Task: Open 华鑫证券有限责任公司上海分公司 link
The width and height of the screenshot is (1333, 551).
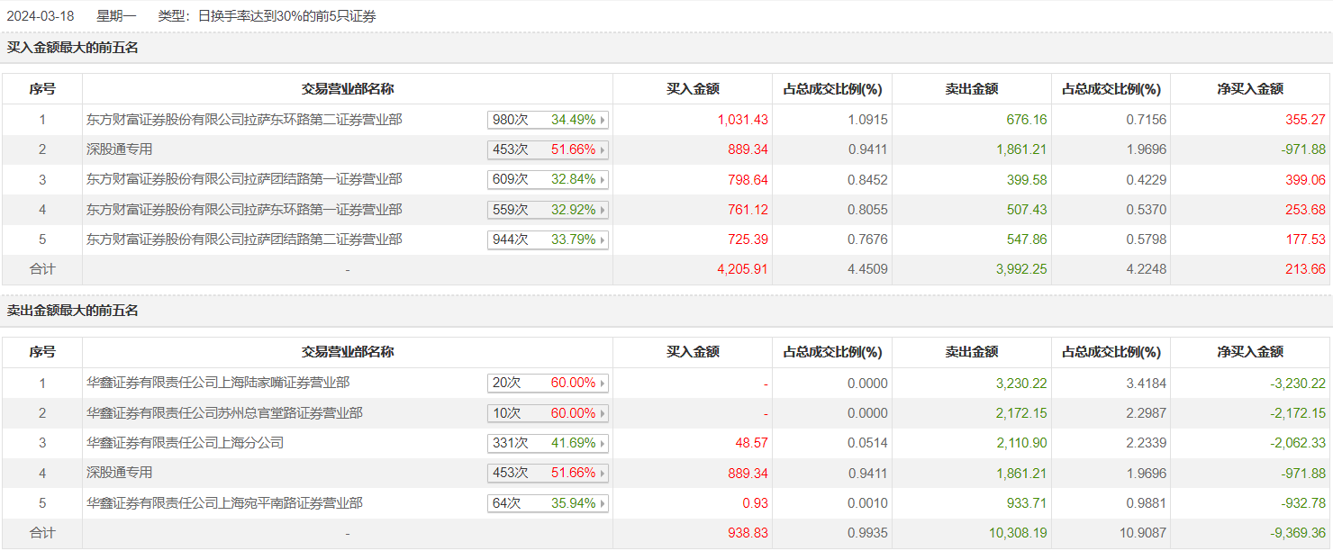Action: click(x=186, y=443)
